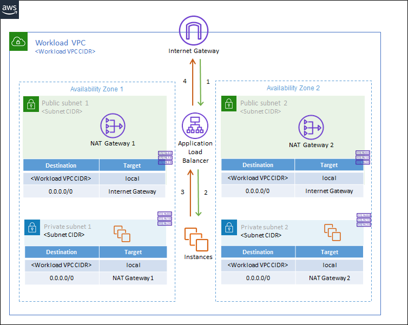Select Internet Gateway target in Public subnet 1 table
This screenshot has width=408, height=325.
(x=132, y=191)
